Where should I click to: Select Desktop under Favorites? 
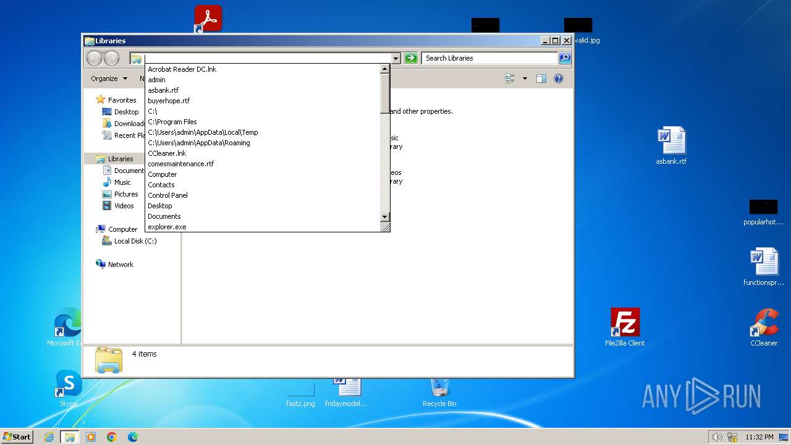coord(126,112)
